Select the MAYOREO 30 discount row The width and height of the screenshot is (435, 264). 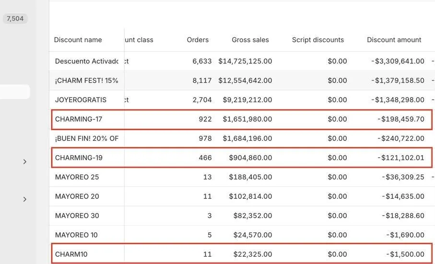tap(77, 216)
